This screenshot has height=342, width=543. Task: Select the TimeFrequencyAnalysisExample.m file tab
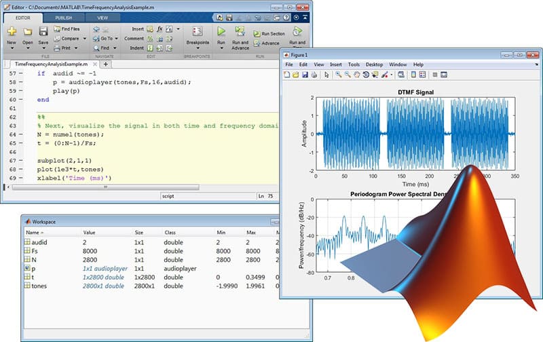coord(52,64)
